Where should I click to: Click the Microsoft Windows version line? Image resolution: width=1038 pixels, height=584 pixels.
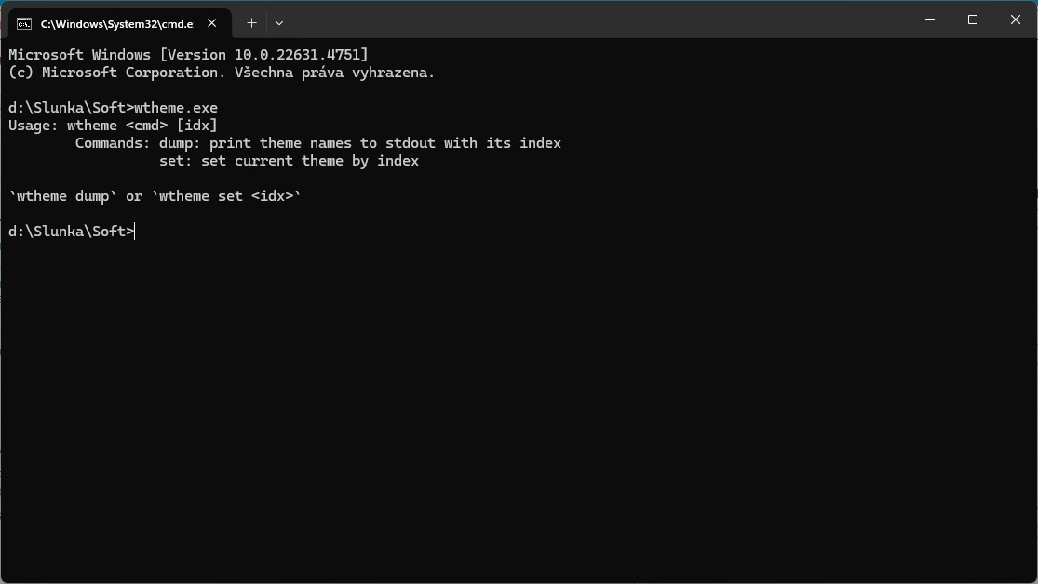[x=188, y=55]
